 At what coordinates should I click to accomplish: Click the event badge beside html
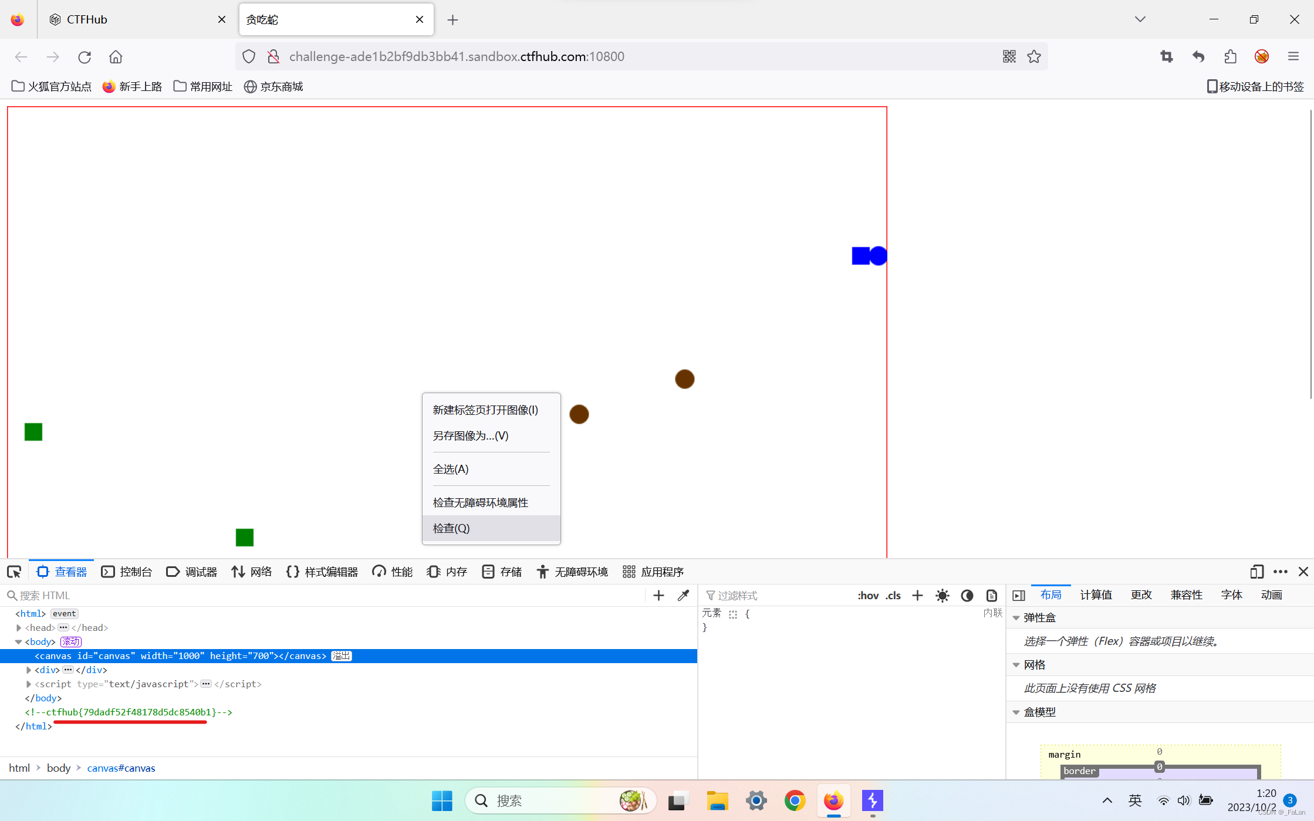pyautogui.click(x=64, y=613)
